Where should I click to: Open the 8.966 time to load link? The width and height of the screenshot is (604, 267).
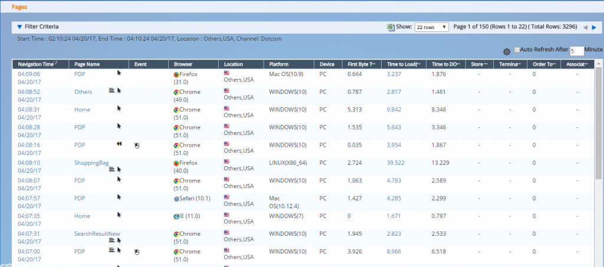pyautogui.click(x=394, y=251)
